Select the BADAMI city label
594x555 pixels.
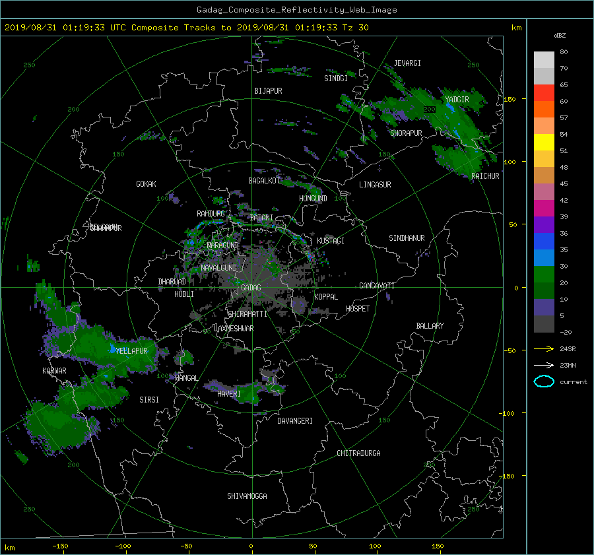click(x=261, y=218)
